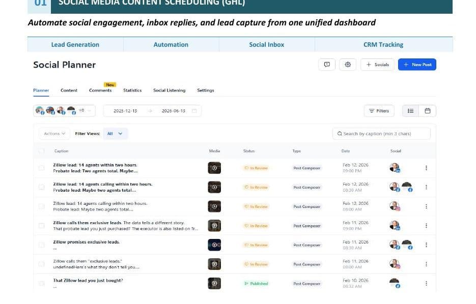Open media thumbnail for Feb 11 09:00 PM post
Image resolution: width=476 pixels, height=304 pixels.
pos(214,226)
